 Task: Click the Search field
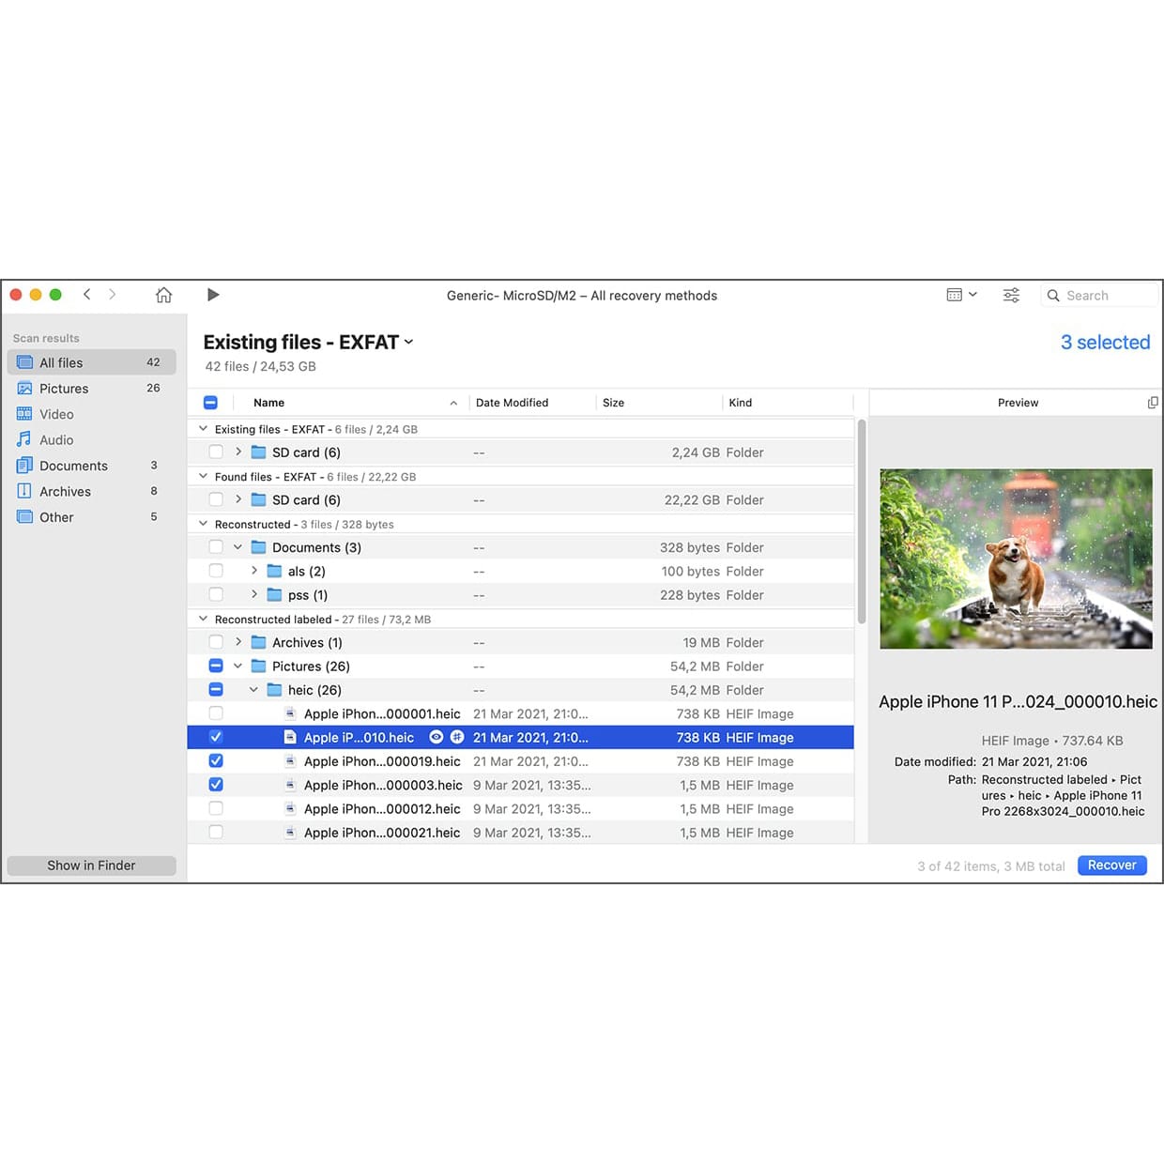coord(1099,295)
